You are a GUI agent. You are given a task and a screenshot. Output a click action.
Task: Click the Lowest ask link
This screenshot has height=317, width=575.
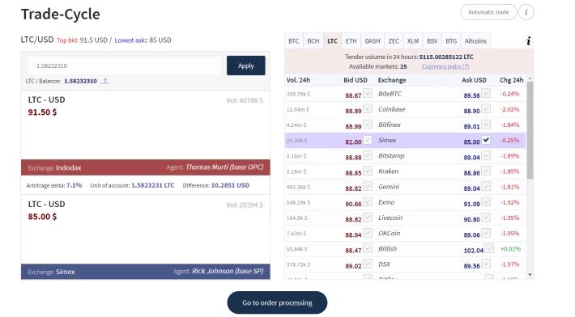pyautogui.click(x=130, y=40)
